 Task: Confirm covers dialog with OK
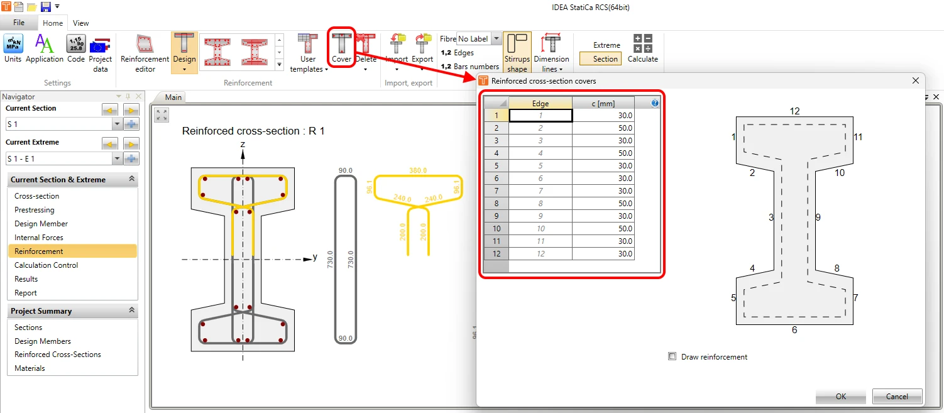[x=841, y=397]
